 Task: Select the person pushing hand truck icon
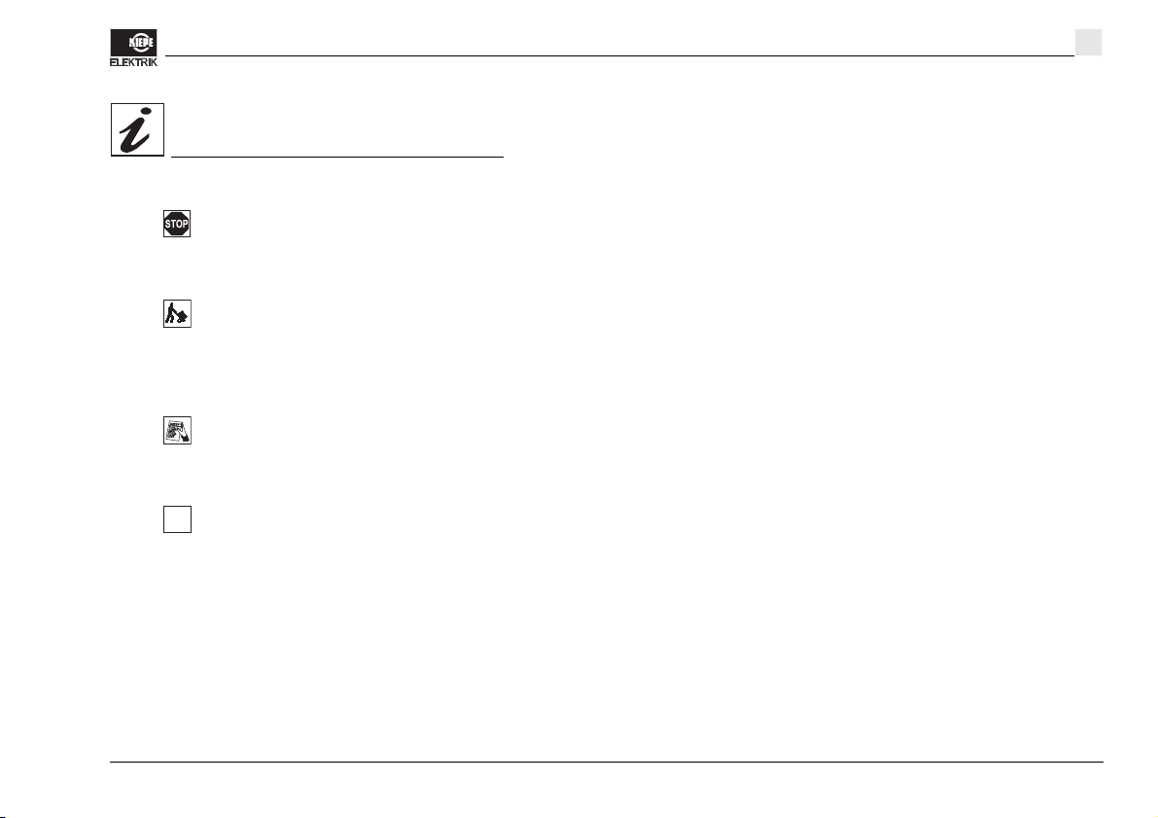pyautogui.click(x=177, y=313)
